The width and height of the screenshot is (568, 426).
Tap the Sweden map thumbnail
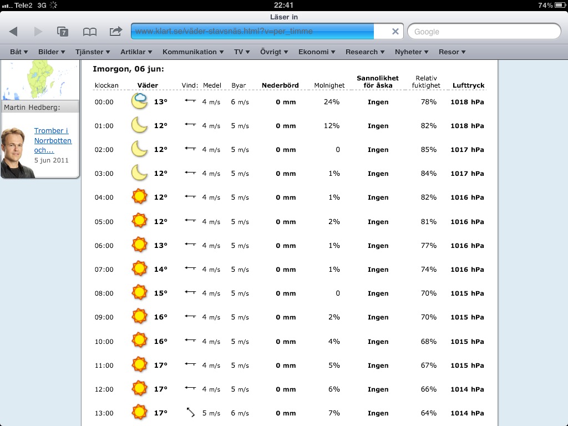(x=40, y=80)
